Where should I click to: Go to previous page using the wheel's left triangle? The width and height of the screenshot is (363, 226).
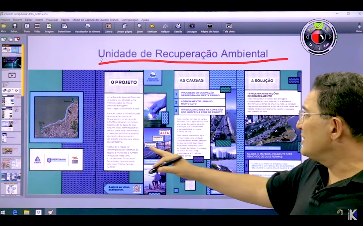click(307, 37)
